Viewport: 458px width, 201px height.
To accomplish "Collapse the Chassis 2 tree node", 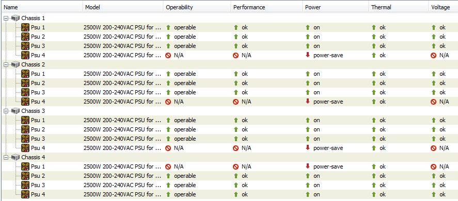I will (x=6, y=64).
